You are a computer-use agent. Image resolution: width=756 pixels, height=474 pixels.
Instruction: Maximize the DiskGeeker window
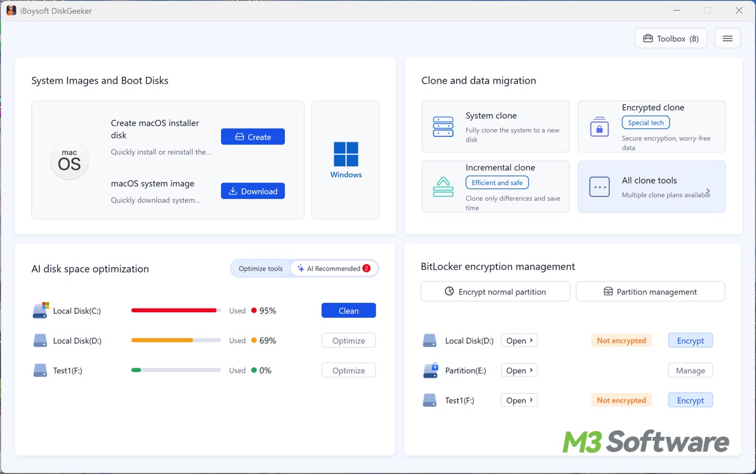click(707, 11)
